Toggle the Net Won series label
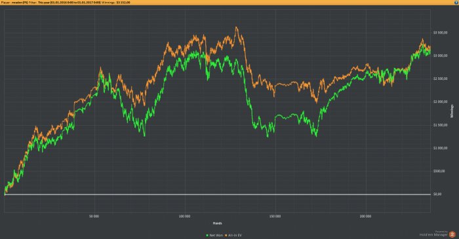The height and width of the screenshot is (239, 459). tap(216, 235)
